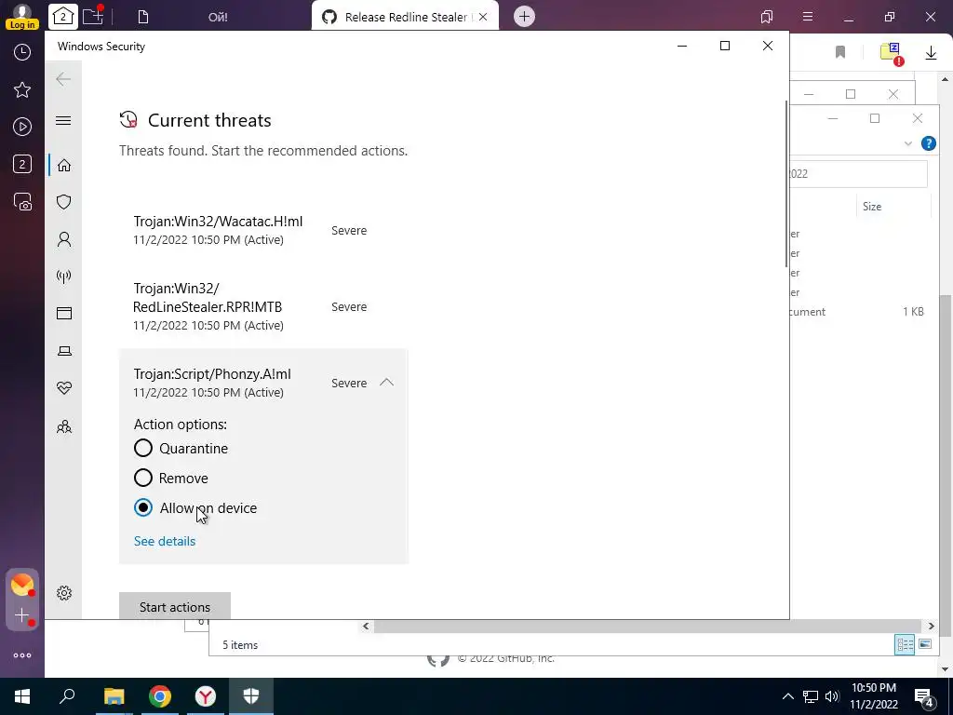Close the Release Redline Stealer tab
The height and width of the screenshot is (715, 953).
483,17
